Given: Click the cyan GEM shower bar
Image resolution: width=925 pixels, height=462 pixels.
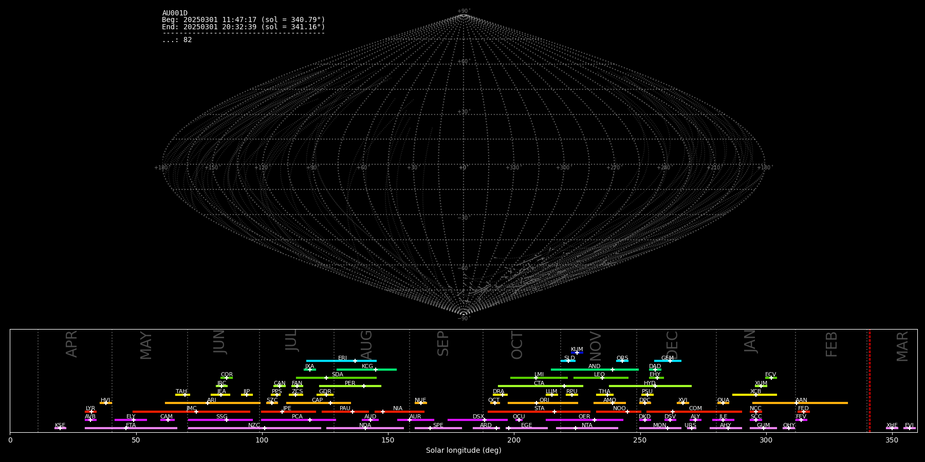Looking at the screenshot, I should pos(668,361).
